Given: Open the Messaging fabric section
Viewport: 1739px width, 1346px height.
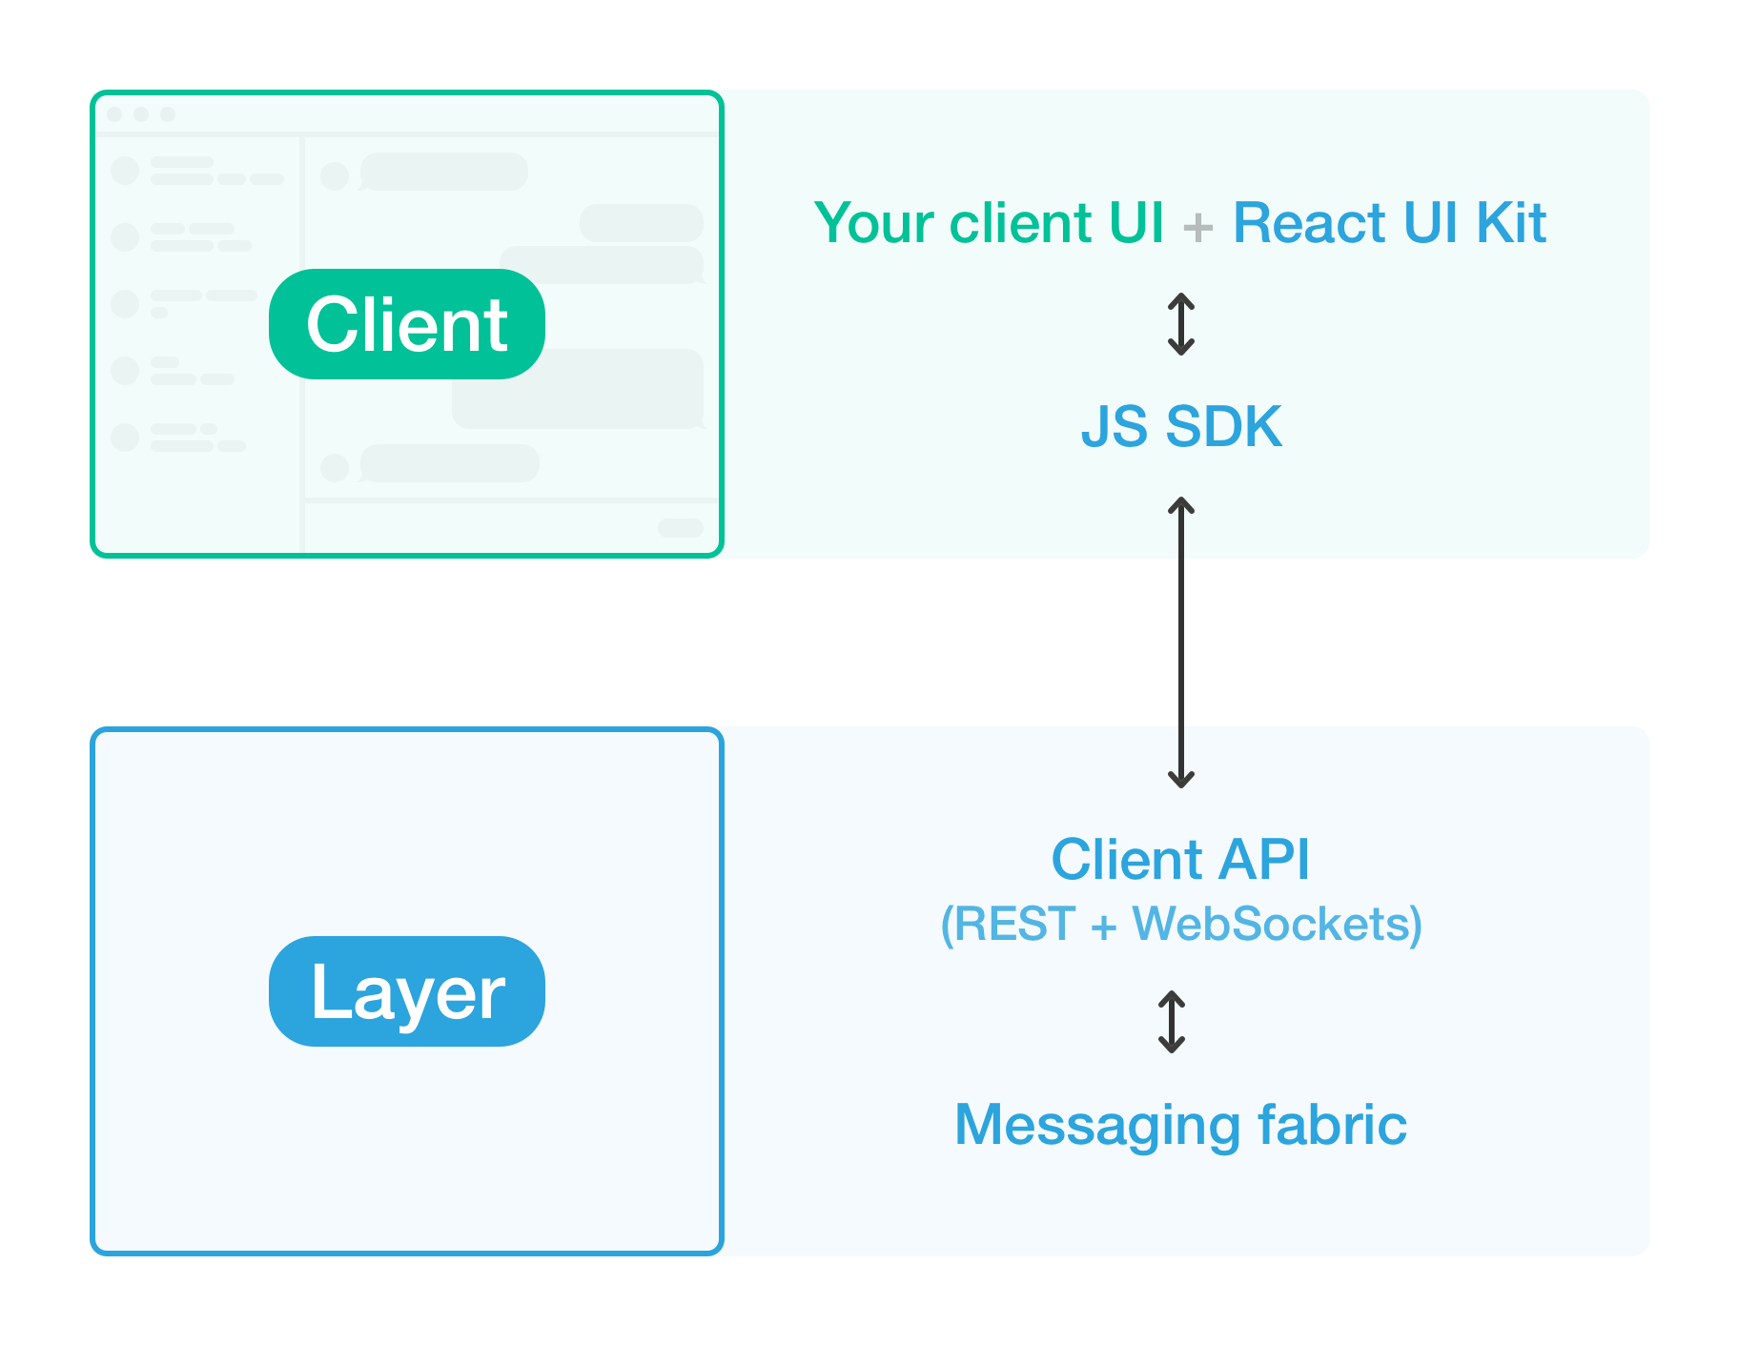Looking at the screenshot, I should point(1180,1126).
